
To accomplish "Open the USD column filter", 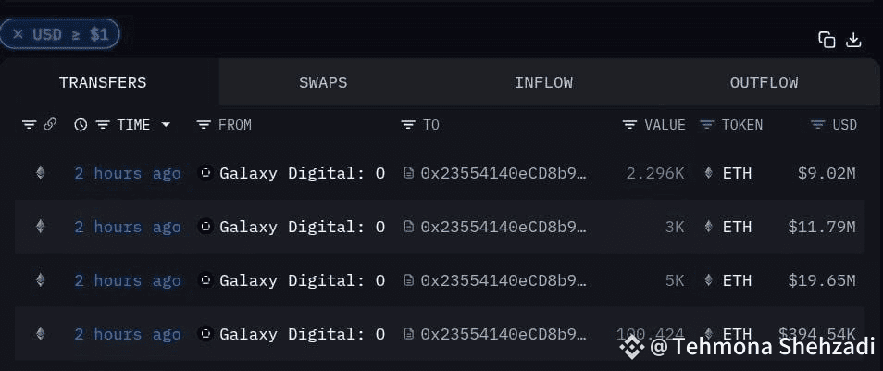I will pos(818,125).
